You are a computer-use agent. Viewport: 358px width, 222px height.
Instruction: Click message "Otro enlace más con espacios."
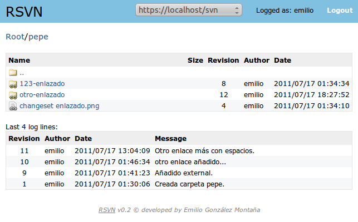204,151
